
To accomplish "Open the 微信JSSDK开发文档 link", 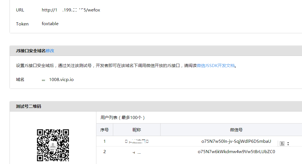I will [x=215, y=66].
